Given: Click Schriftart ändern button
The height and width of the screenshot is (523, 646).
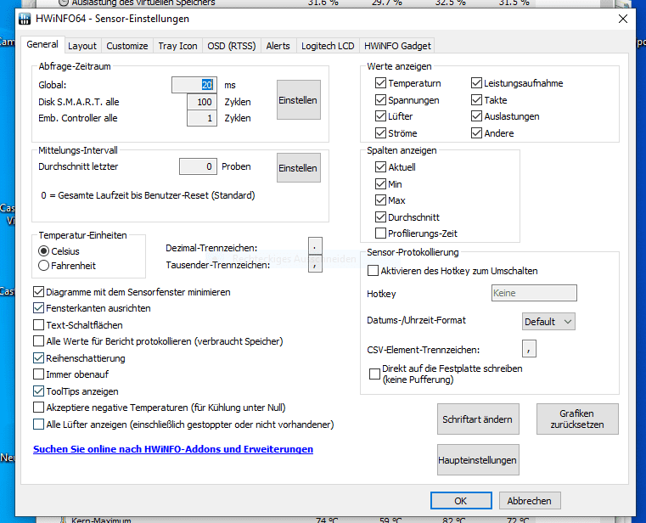Looking at the screenshot, I should [x=478, y=419].
